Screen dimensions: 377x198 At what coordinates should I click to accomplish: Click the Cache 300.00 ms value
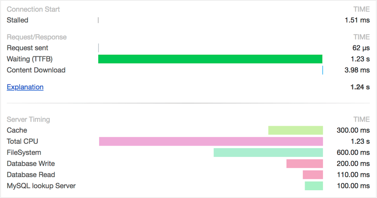pos(353,130)
